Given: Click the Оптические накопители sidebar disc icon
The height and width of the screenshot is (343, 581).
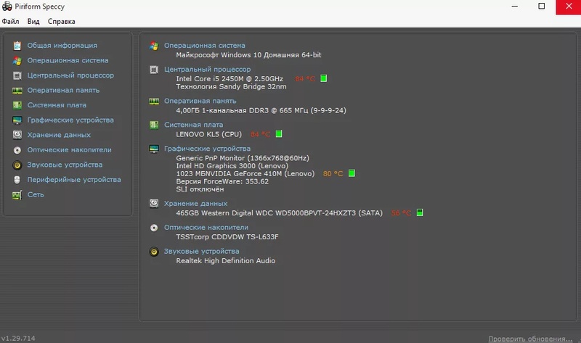Looking at the screenshot, I should pos(17,149).
